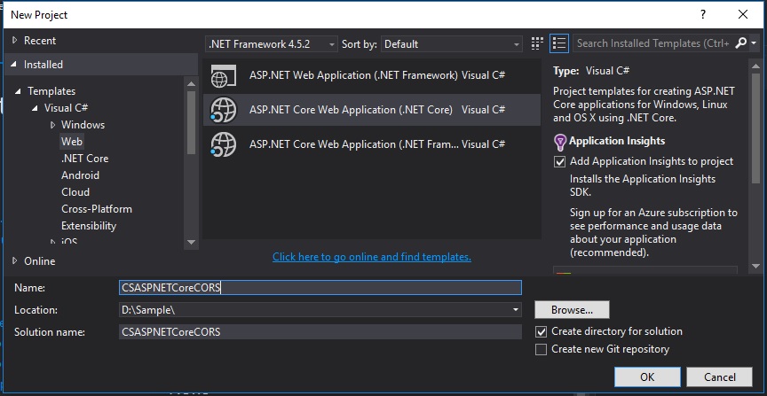
Task: Switch templates to small icons view
Action: point(537,43)
